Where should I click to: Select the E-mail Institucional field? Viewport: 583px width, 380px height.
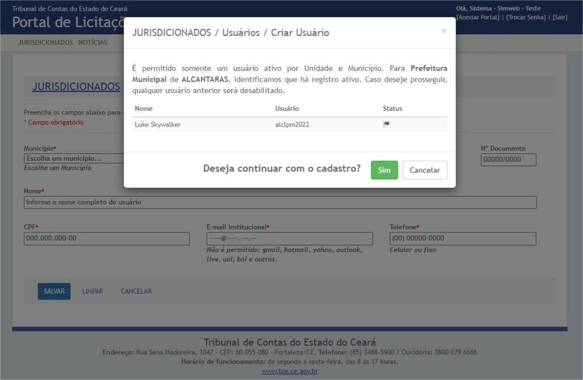point(289,239)
